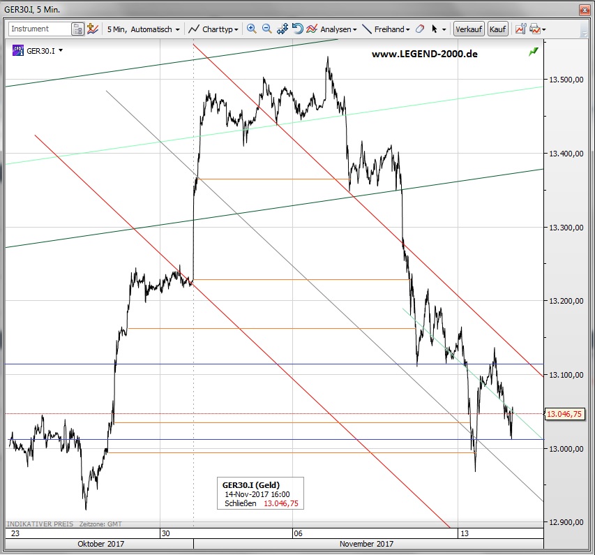Viewport: 595px width, 555px height.
Task: Open the Freihand drawing tools menu
Action: (386, 29)
